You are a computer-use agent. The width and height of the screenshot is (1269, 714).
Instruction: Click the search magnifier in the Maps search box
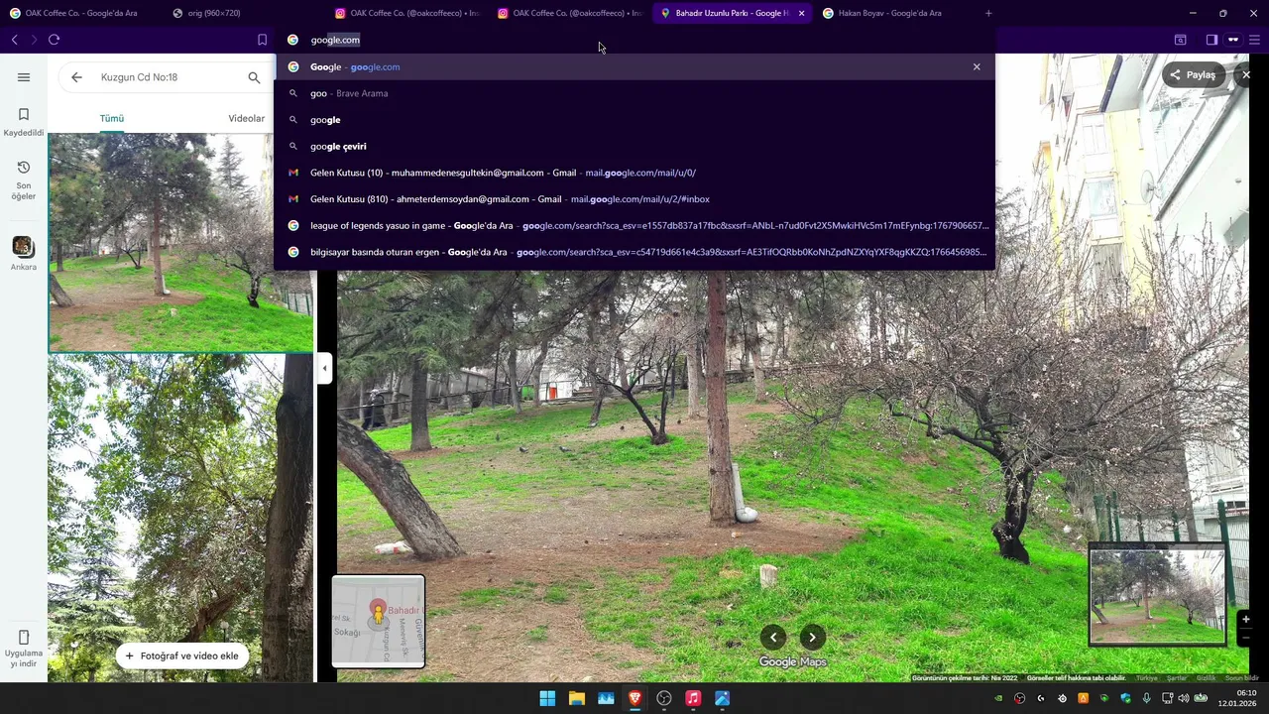tap(254, 77)
